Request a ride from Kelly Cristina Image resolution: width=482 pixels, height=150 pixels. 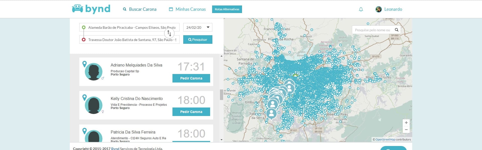pos(191,112)
